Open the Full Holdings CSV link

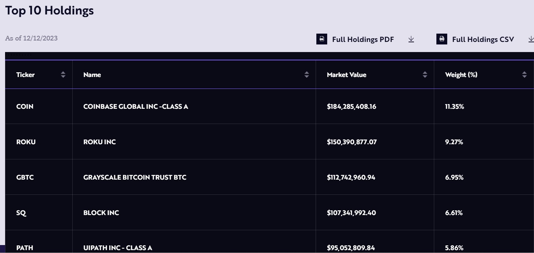483,39
